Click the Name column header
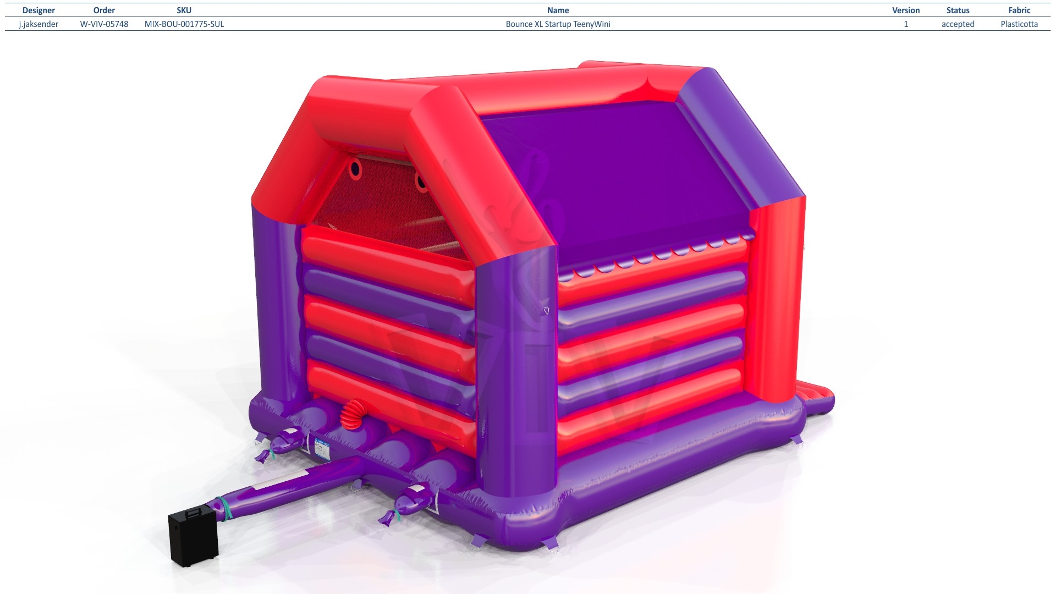Screen dimensions: 1056x594 (x=558, y=10)
